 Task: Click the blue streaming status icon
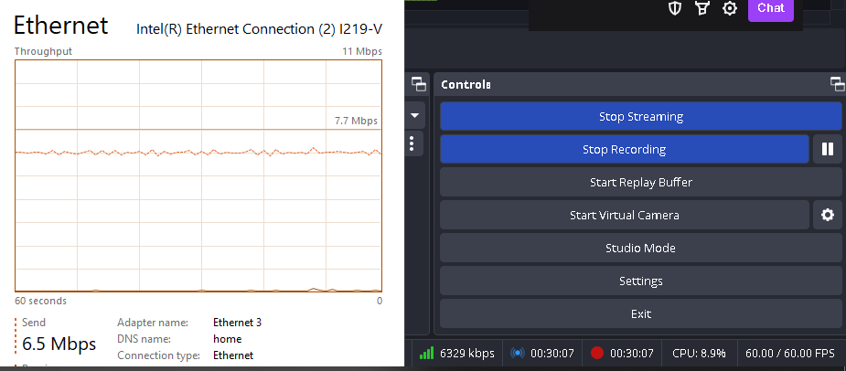[517, 354]
